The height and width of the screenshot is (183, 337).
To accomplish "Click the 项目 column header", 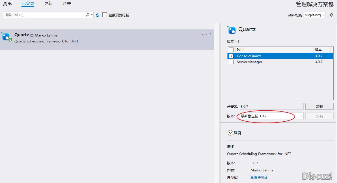I will click(275, 50).
